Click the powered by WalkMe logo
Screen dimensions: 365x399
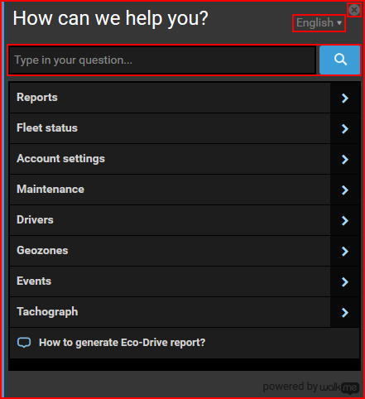pos(311,387)
